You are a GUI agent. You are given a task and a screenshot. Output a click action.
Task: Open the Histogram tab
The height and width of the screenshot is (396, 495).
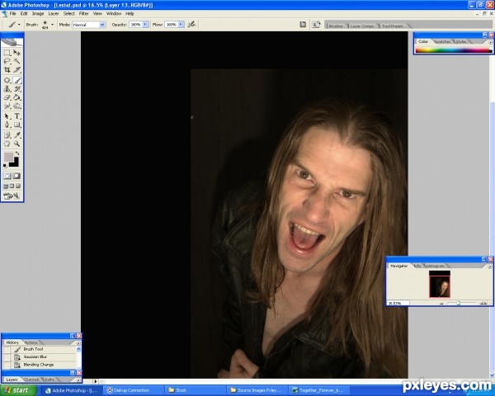coord(436,266)
